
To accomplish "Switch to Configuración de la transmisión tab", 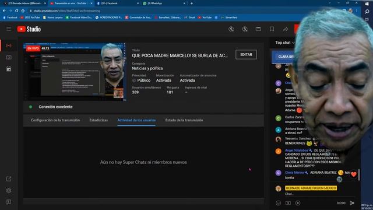I will [x=55, y=120].
